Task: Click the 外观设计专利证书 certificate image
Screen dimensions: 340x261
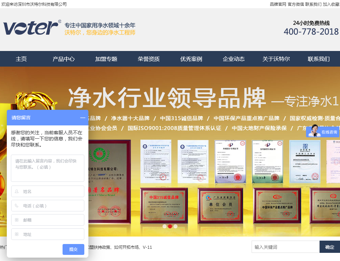Action: (x=230, y=161)
